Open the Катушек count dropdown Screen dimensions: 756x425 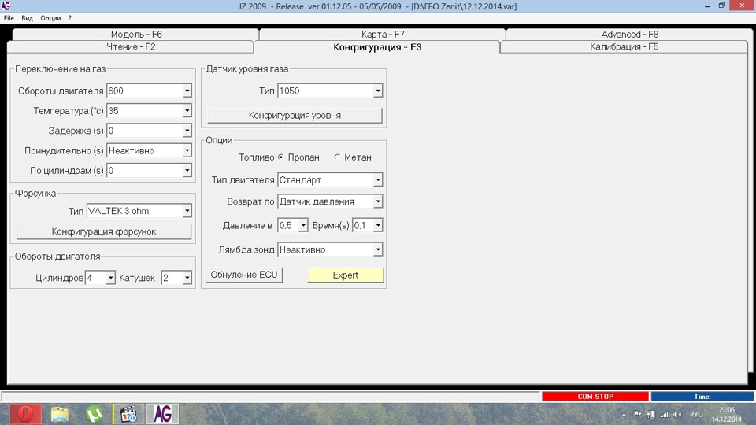click(x=187, y=278)
